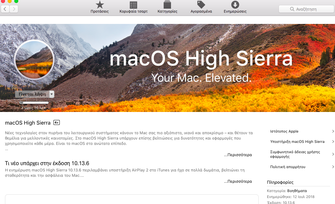Go forward with the right arrow button
335x204 pixels.
(14, 9)
